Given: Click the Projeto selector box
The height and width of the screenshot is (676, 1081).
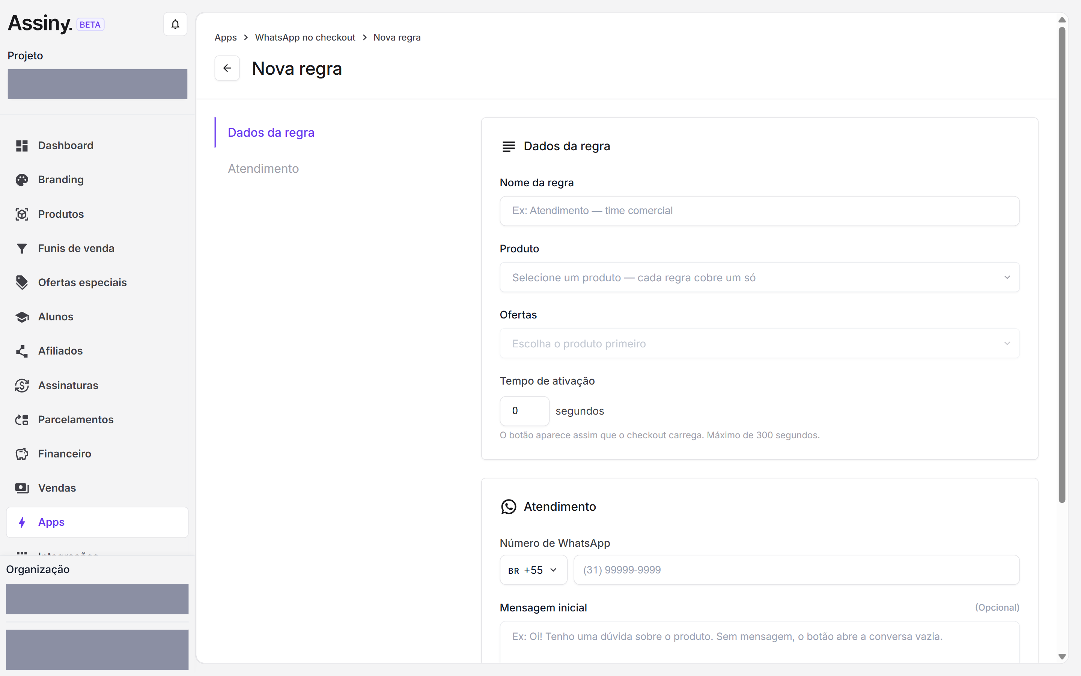Looking at the screenshot, I should coord(97,84).
